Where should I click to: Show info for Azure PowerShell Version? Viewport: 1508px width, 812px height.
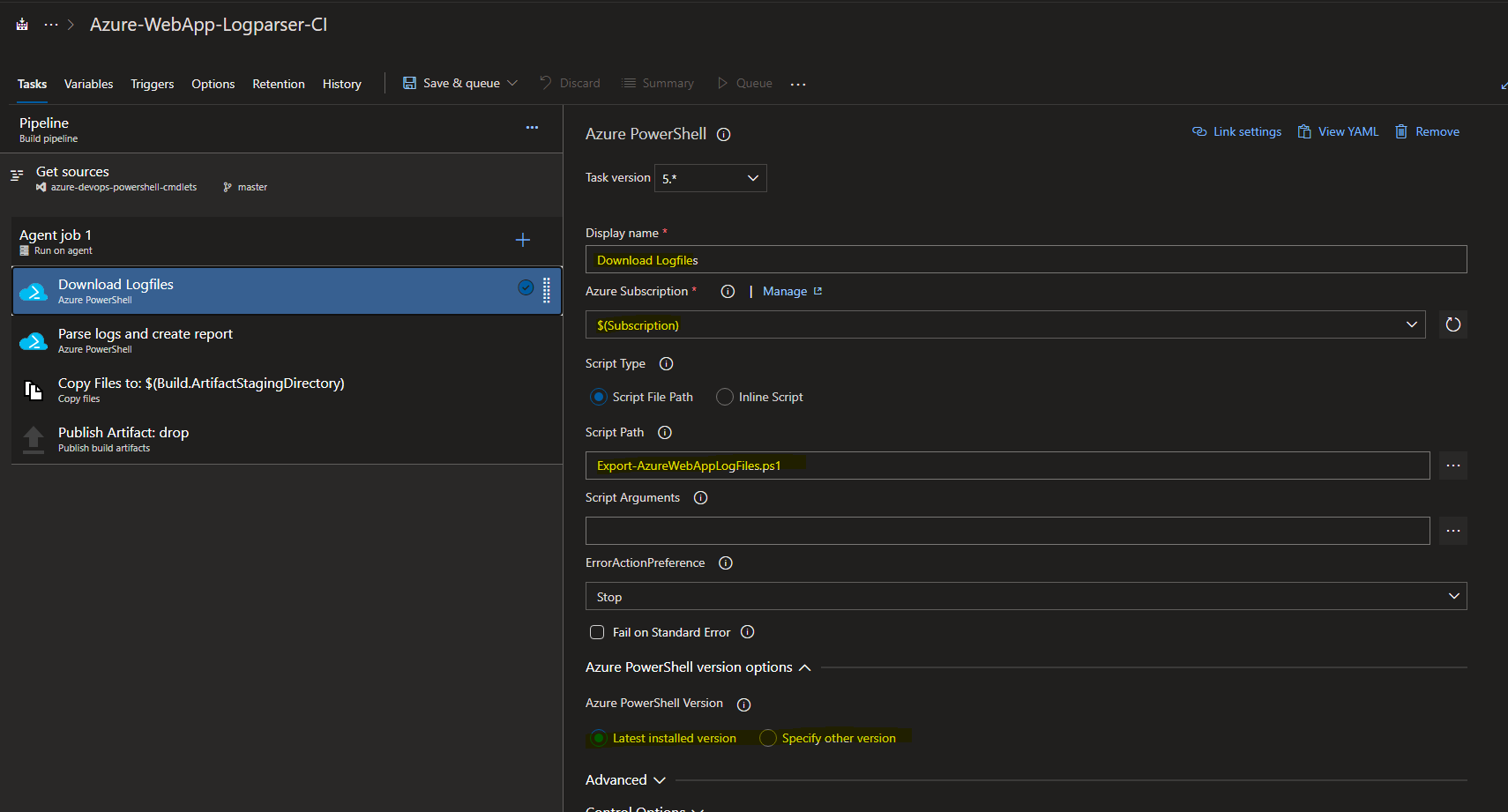743,704
